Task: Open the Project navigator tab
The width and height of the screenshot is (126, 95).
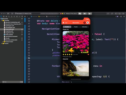Action: click(x=1, y=16)
